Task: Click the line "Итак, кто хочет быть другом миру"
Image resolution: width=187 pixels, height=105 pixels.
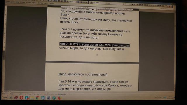Action: pos(96,20)
